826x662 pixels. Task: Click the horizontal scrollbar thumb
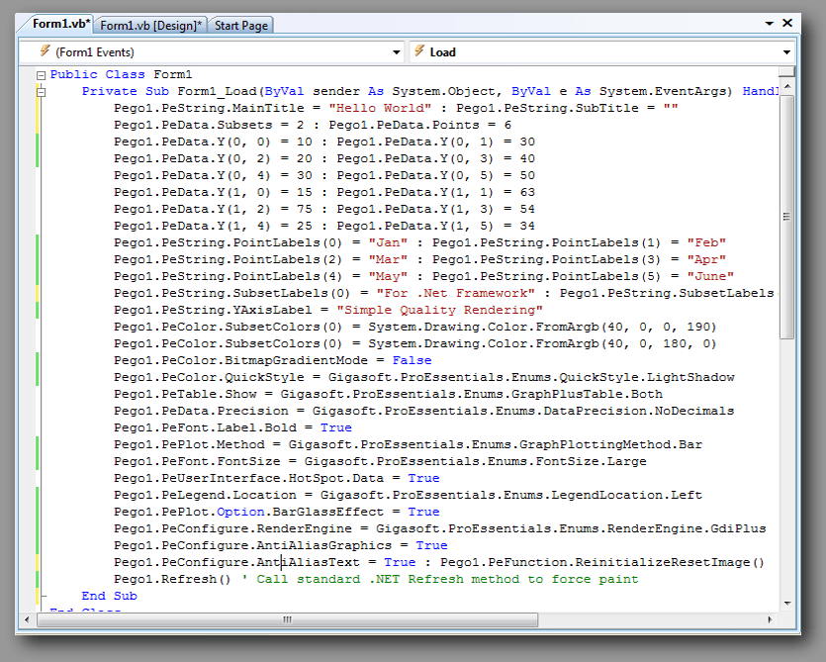pos(287,620)
